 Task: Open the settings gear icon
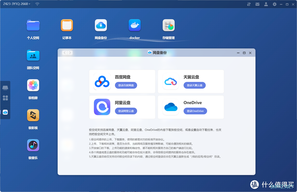tap(274, 4)
